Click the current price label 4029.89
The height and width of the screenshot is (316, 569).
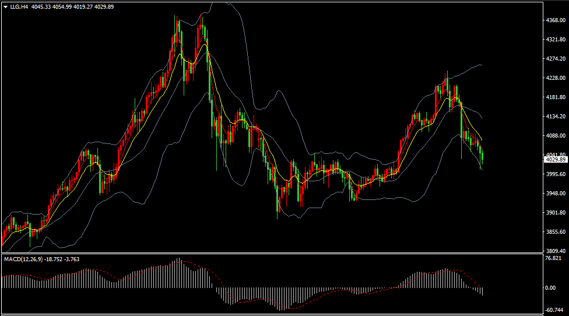[556, 160]
